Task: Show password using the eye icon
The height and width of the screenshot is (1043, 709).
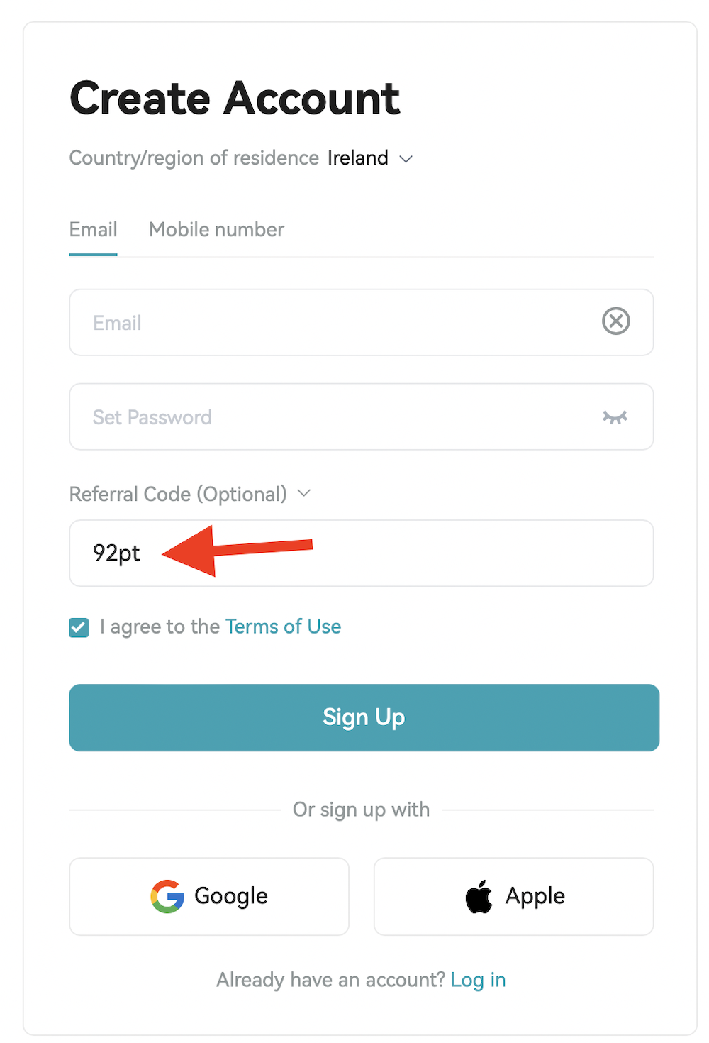Action: tap(615, 417)
